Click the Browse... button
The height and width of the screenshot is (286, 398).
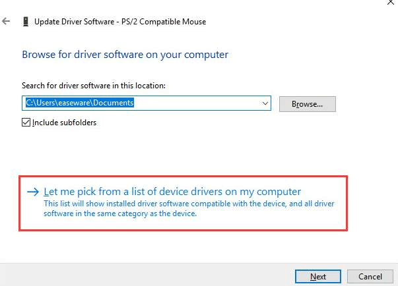pyautogui.click(x=307, y=103)
